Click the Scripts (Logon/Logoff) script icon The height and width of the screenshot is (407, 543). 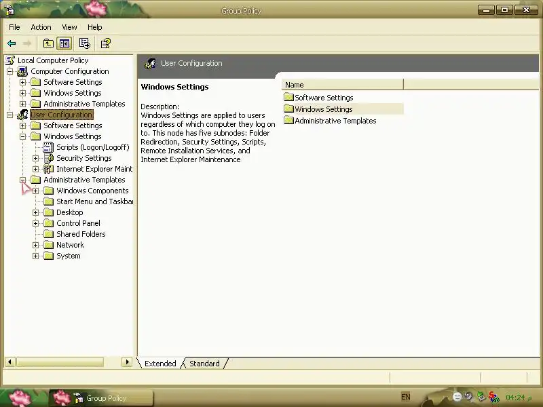[x=48, y=147]
